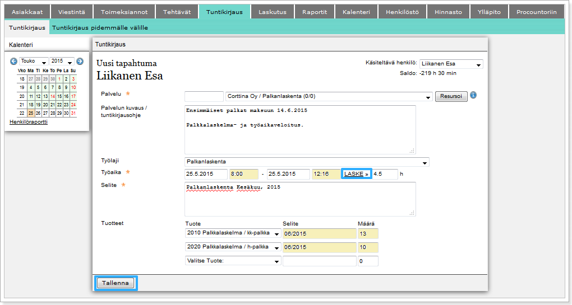Select the Tuntikirjaus main tab

[224, 12]
